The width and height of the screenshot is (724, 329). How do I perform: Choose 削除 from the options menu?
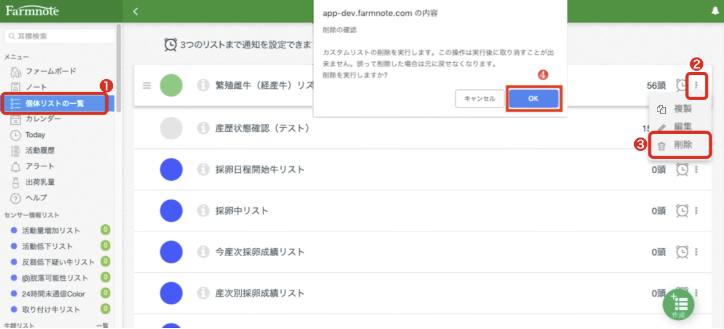coord(680,145)
